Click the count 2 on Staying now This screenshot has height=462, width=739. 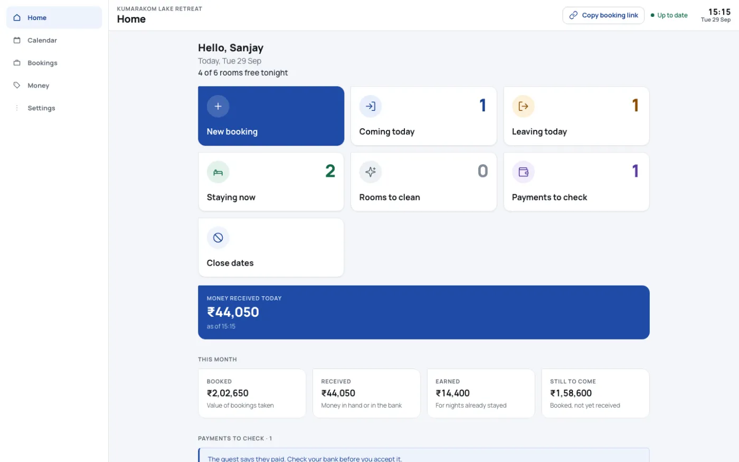click(330, 171)
